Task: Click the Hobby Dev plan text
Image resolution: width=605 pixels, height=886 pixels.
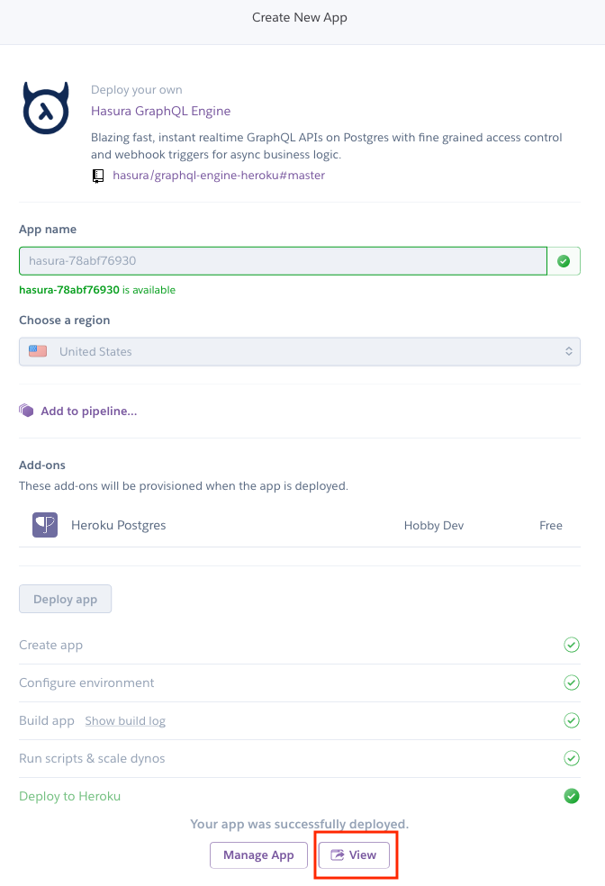Action: (434, 526)
